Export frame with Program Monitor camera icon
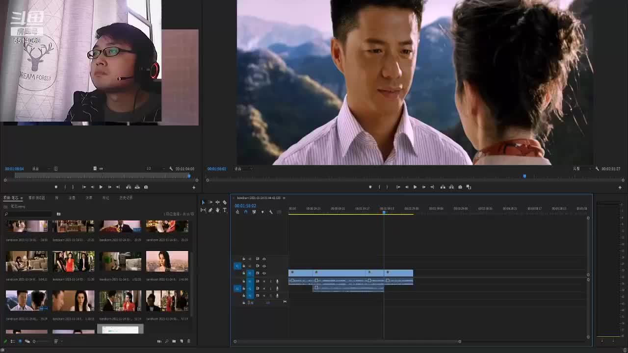 [460, 187]
